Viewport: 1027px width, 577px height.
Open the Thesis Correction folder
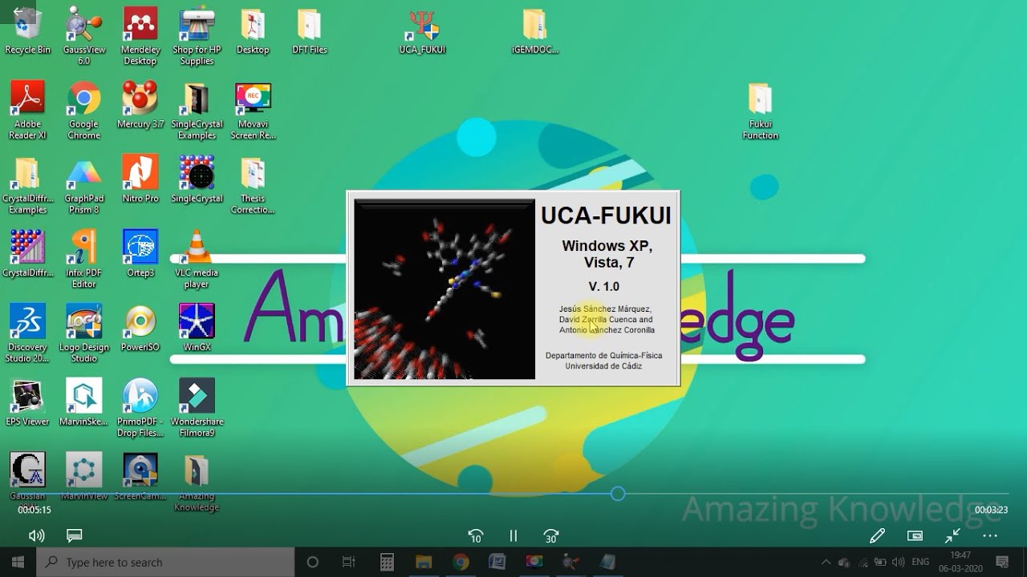coord(253,185)
